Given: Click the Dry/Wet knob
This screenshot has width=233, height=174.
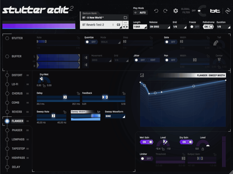Looking at the screenshot, I should coord(44,80).
